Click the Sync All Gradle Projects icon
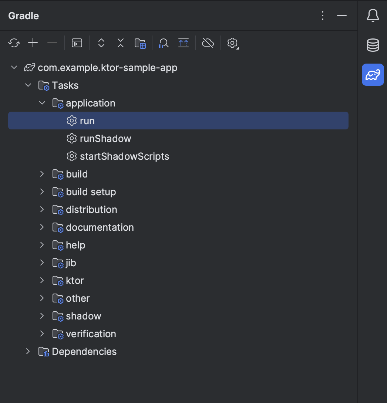387x403 pixels. click(x=14, y=43)
